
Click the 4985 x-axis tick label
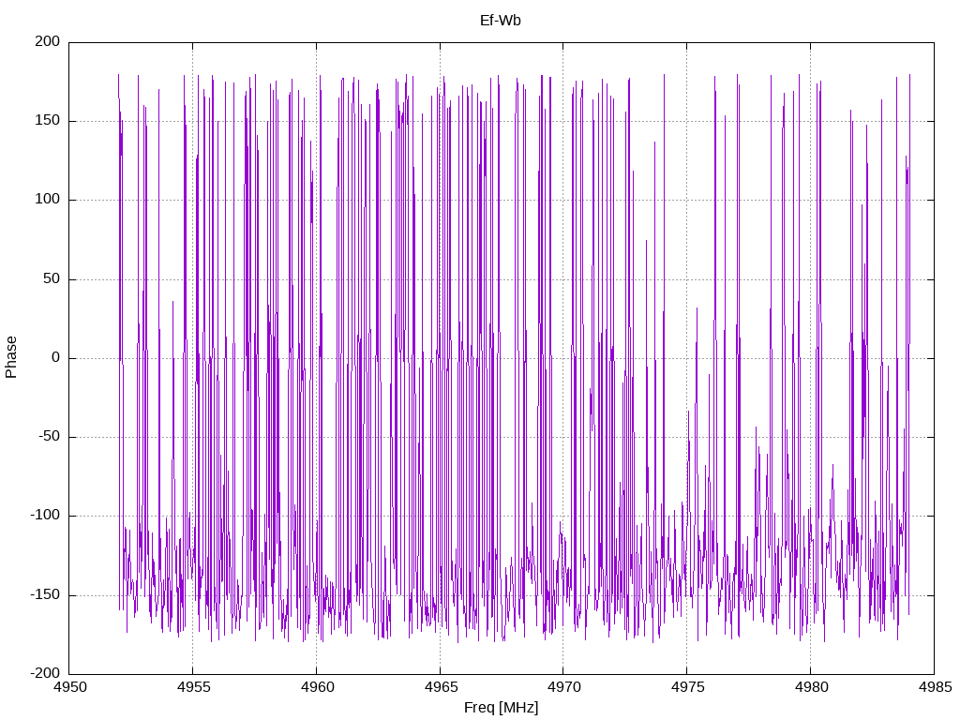tap(935, 687)
